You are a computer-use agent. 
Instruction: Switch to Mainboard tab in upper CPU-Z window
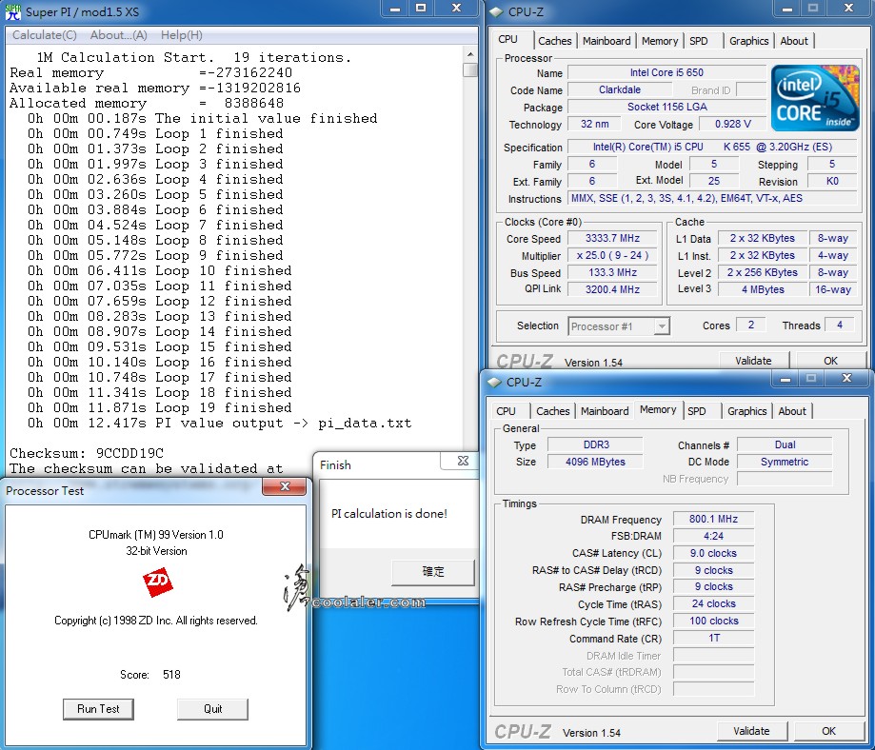point(607,41)
